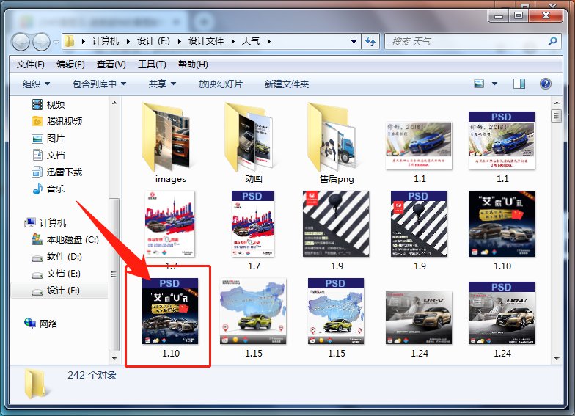Click the refresh icon beside address bar

click(370, 41)
